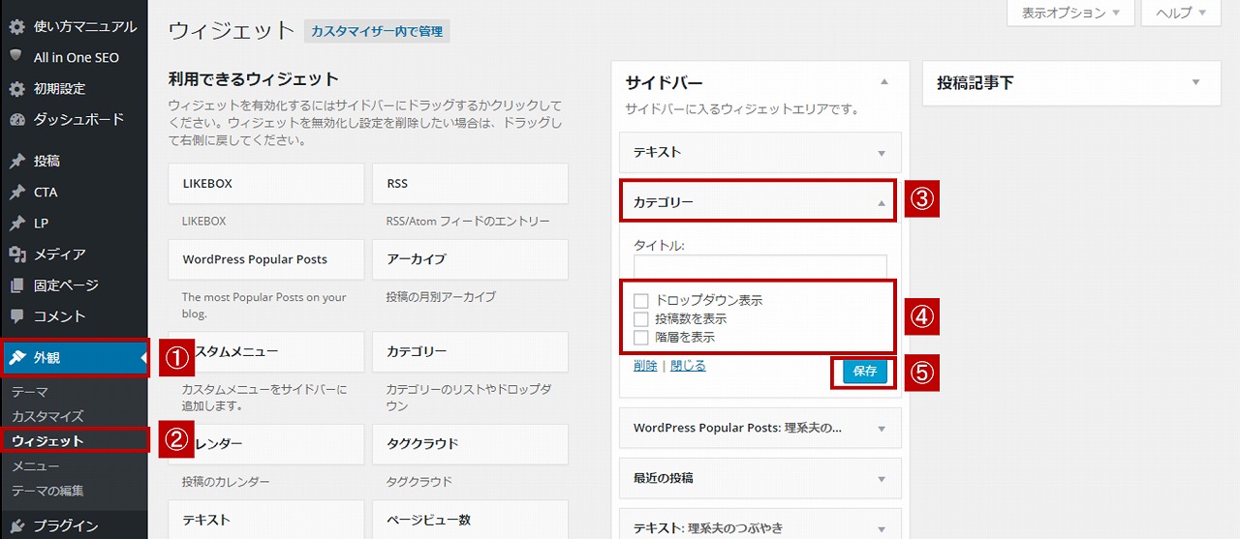1240x539 pixels.
Task: Open the ダッシュボード menu item
Action: [x=74, y=119]
